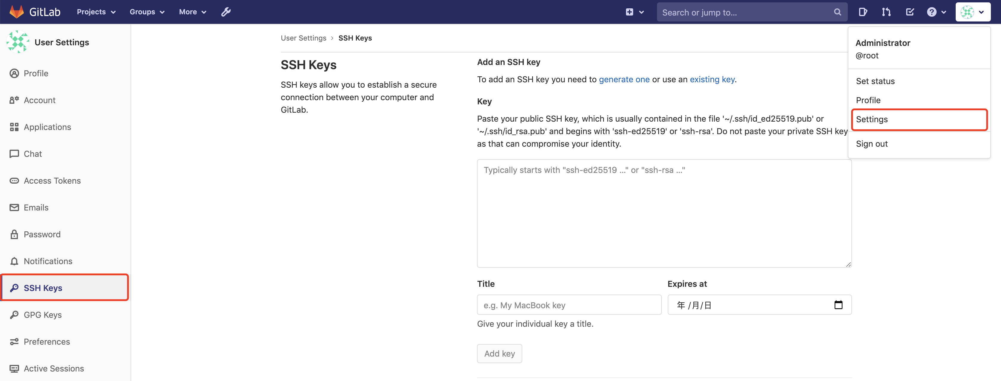
Task: Click the User Settings avatar in sidebar
Action: click(18, 42)
